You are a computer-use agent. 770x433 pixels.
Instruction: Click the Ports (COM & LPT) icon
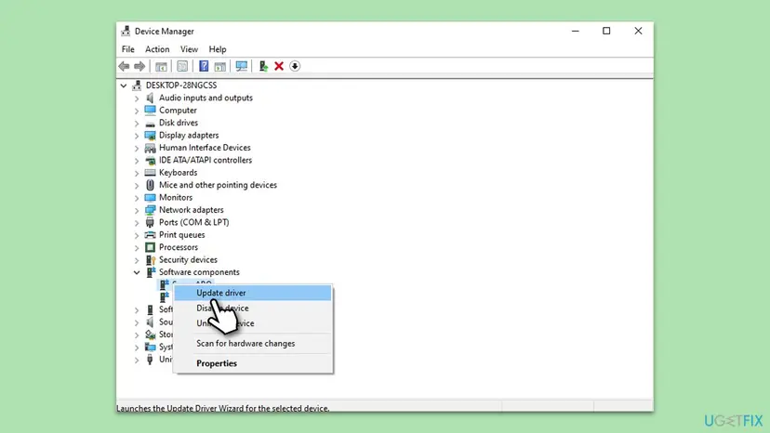[151, 222]
